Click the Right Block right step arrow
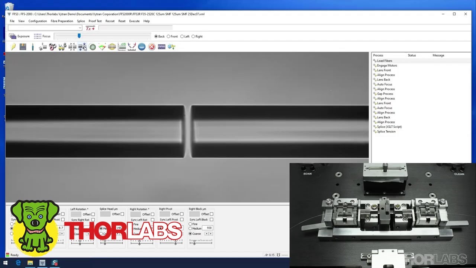This screenshot has height=268, width=476. pos(211,234)
